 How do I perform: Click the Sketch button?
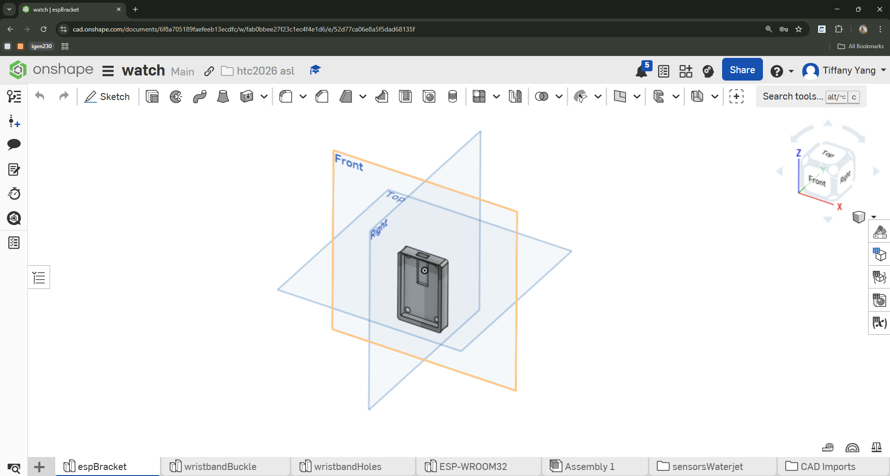(107, 96)
